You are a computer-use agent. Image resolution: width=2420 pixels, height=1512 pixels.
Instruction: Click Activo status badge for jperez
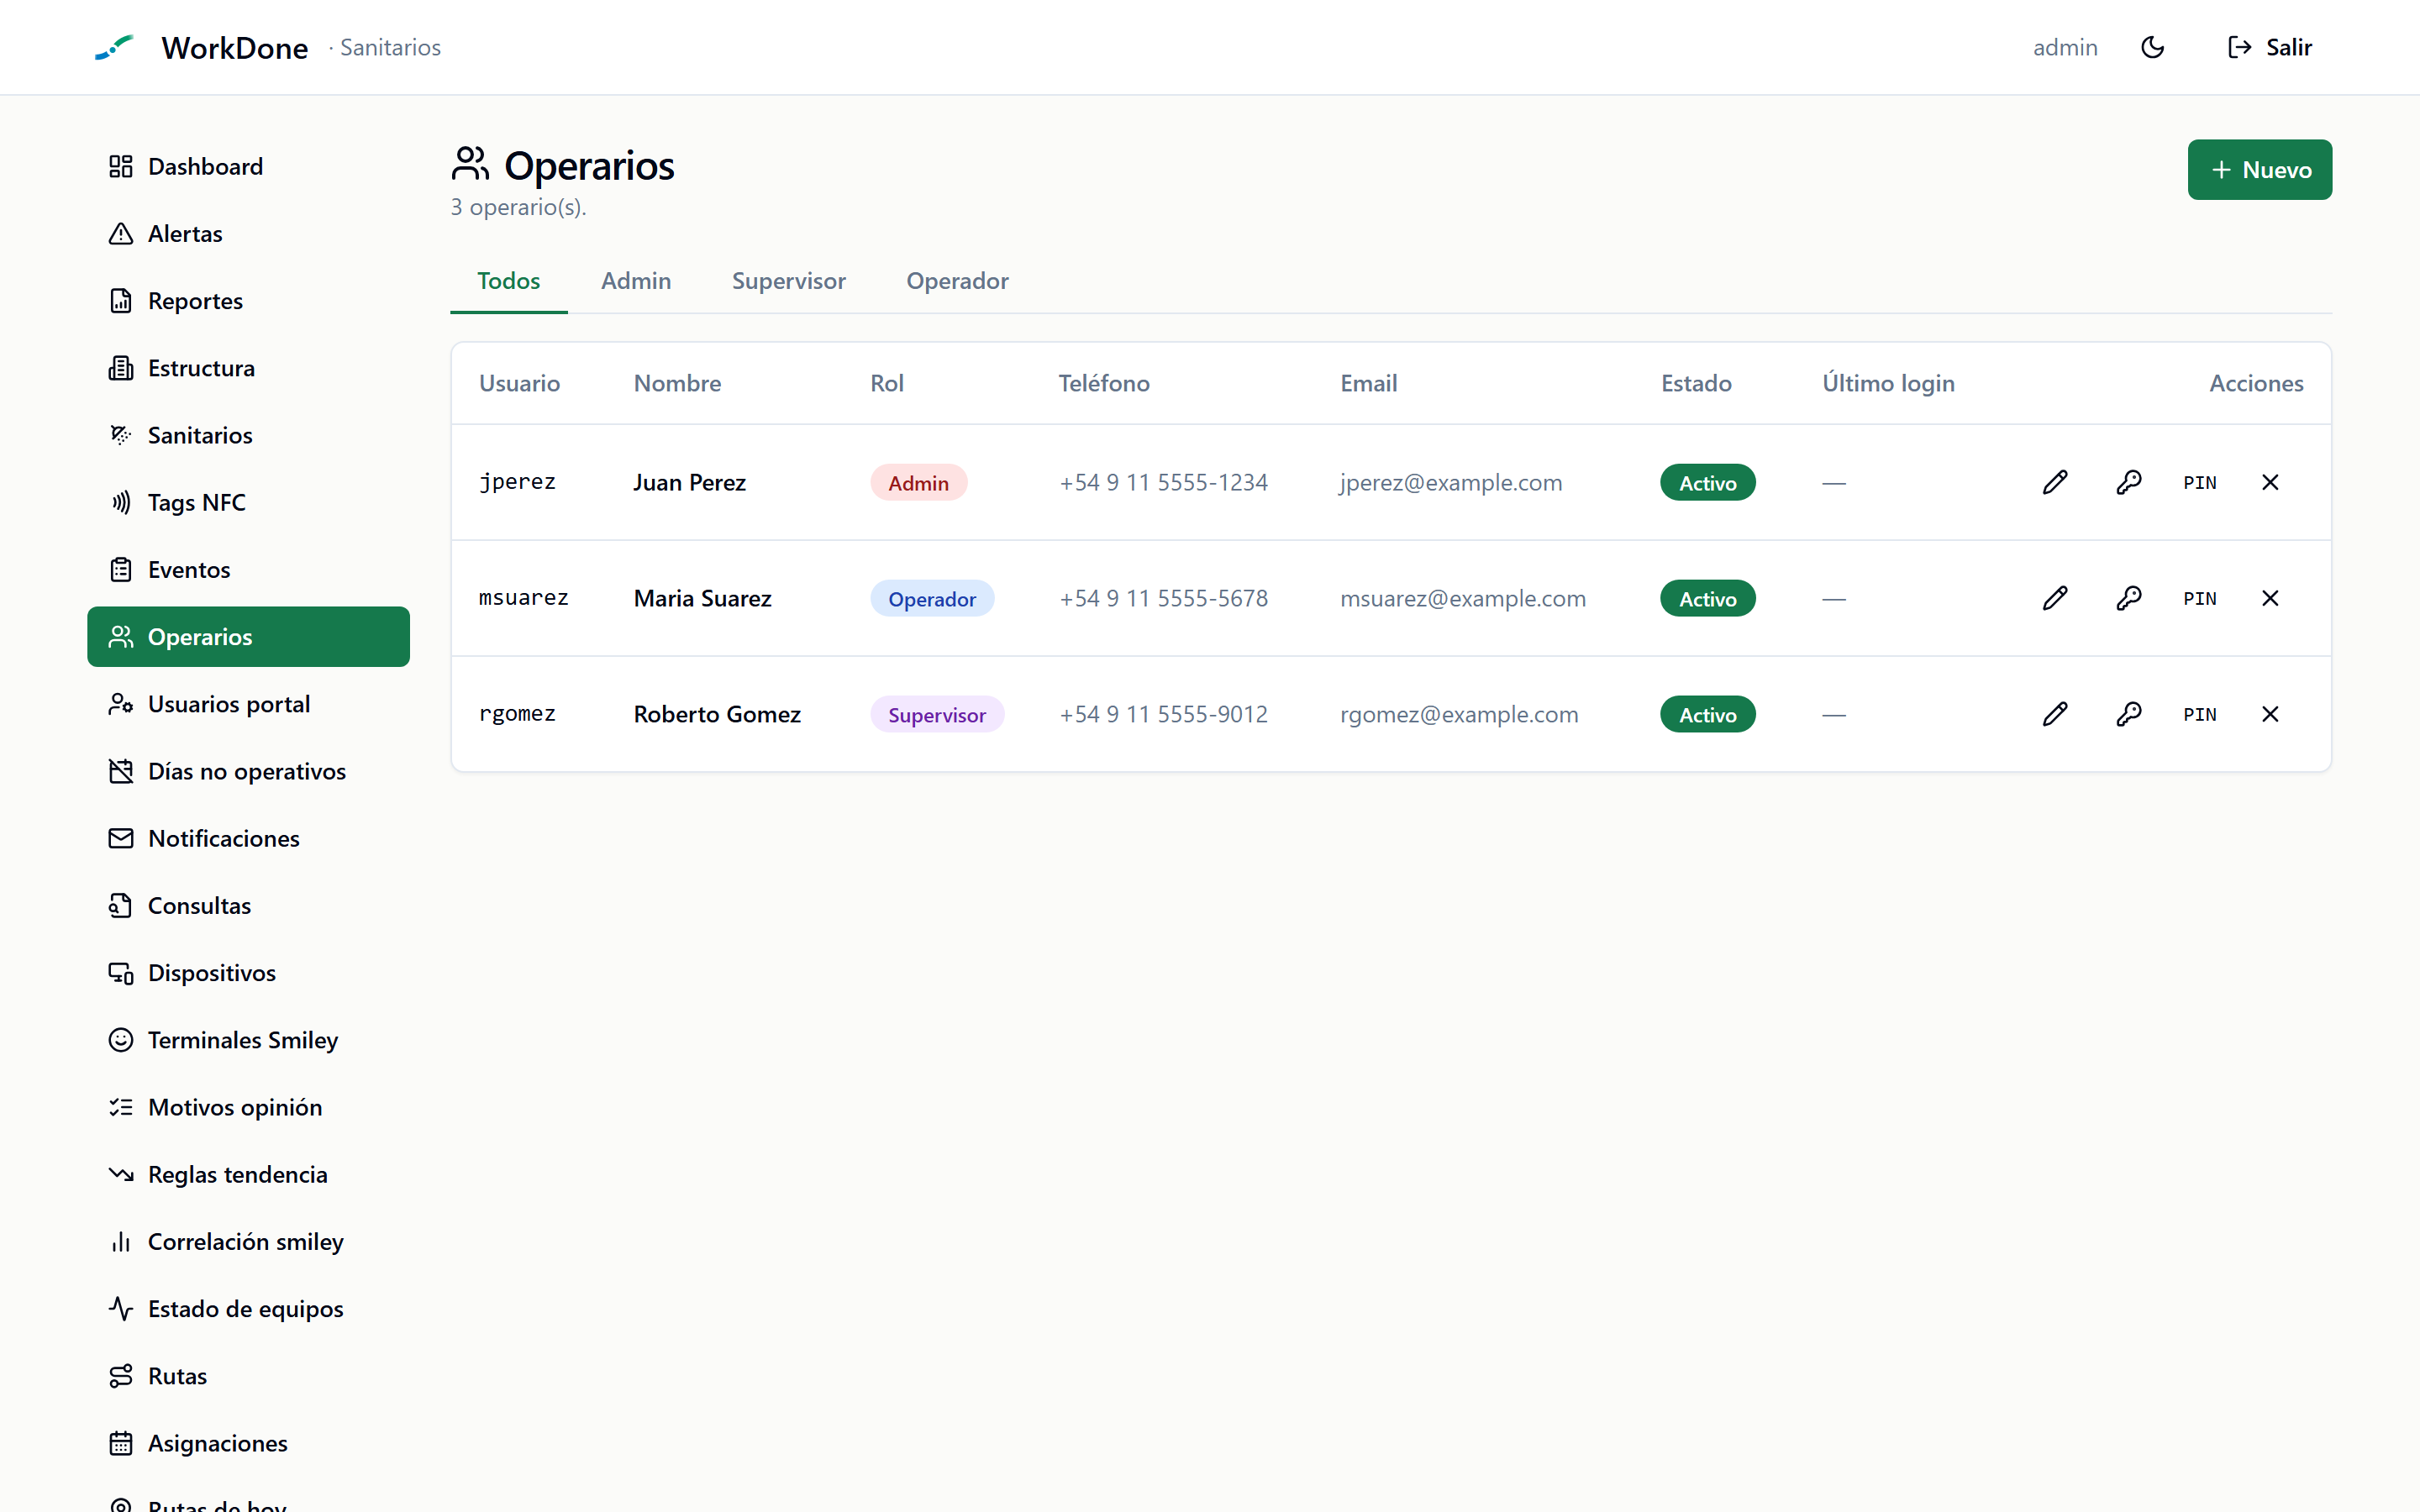[1707, 483]
